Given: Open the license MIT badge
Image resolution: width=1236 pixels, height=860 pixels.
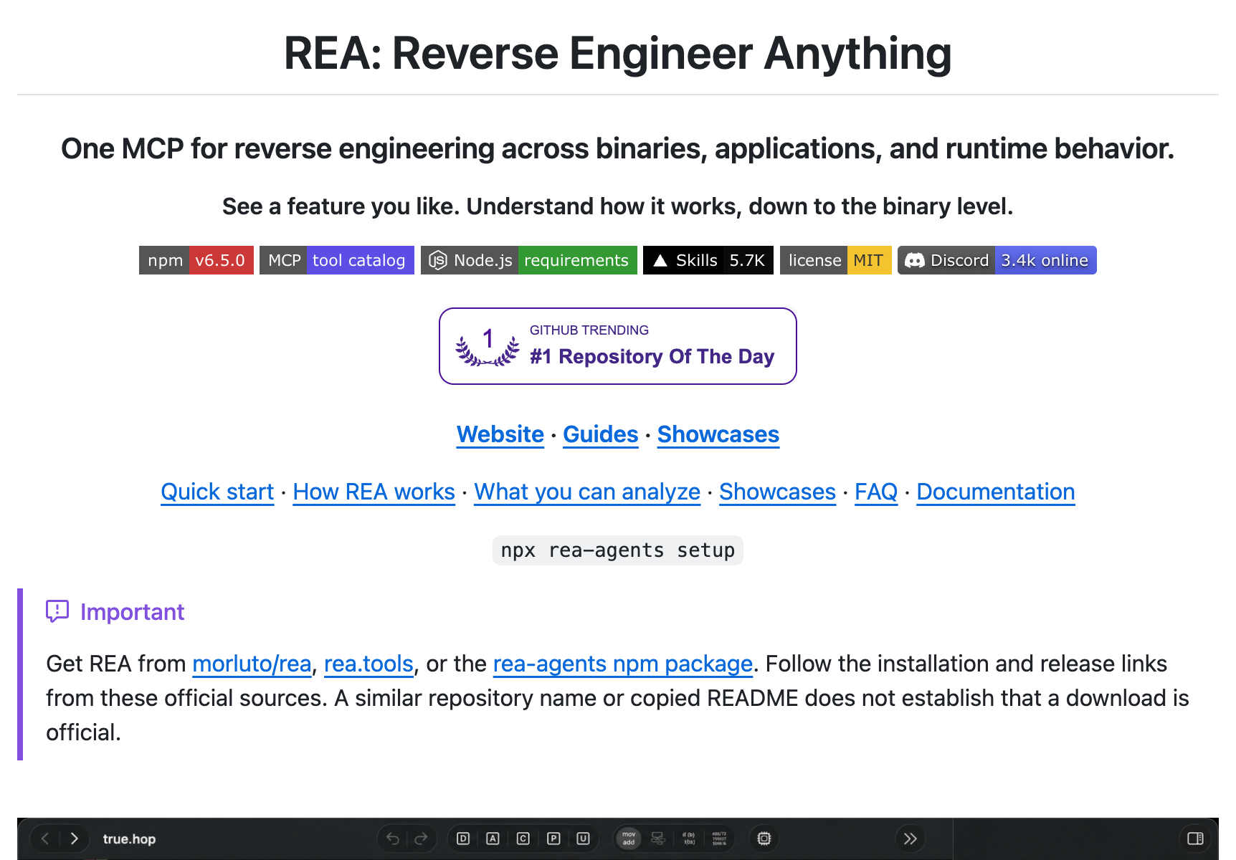Looking at the screenshot, I should coord(836,260).
